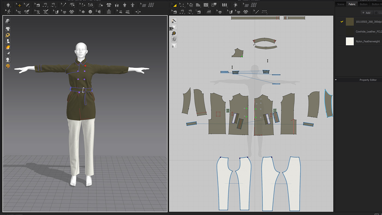Toggle avatar bust display icon in 3D viewport
Viewport: 382px width, 215px height.
tap(8, 41)
